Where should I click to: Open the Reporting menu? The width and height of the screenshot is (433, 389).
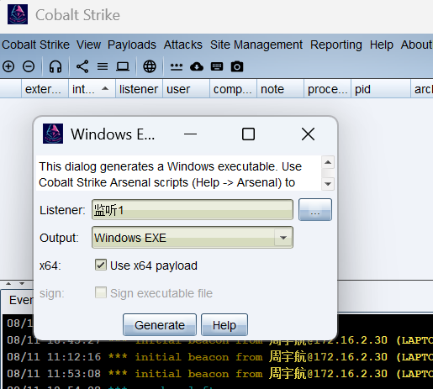(x=336, y=45)
